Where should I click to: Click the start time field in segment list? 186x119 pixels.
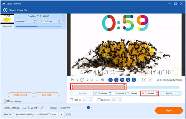click(24, 21)
